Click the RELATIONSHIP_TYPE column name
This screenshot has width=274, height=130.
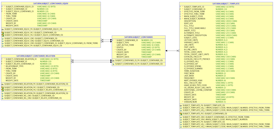point(14,66)
